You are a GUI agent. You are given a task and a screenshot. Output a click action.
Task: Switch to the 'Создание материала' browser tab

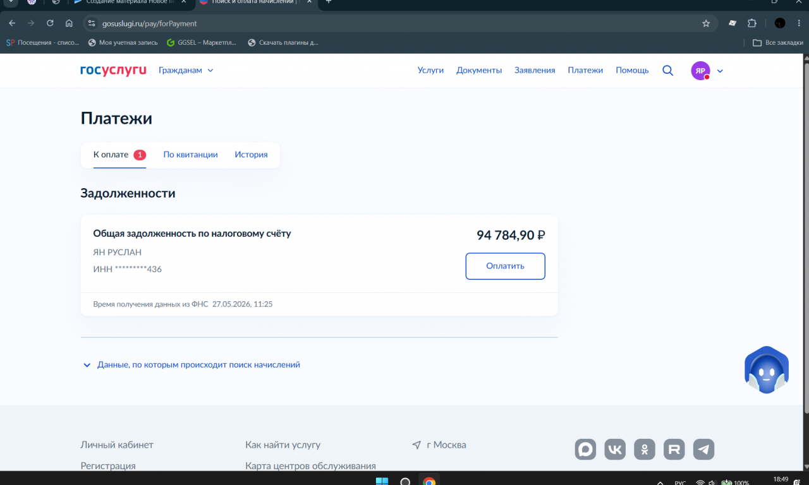(131, 2)
